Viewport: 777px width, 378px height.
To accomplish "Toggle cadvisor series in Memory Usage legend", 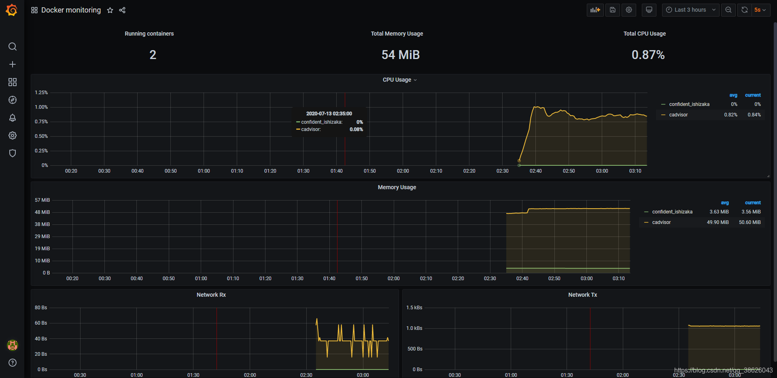I will pos(662,222).
